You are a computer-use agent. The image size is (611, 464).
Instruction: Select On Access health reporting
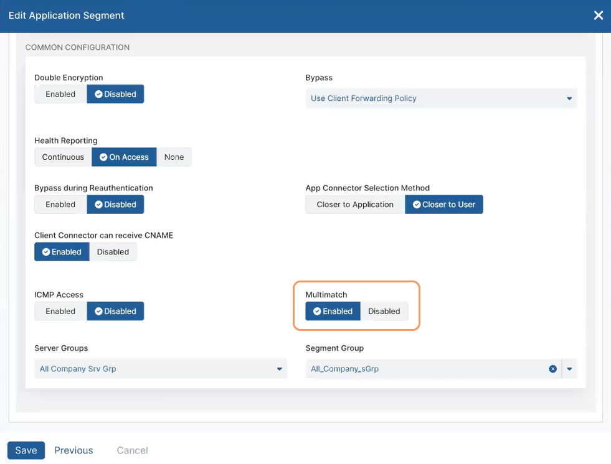point(124,157)
